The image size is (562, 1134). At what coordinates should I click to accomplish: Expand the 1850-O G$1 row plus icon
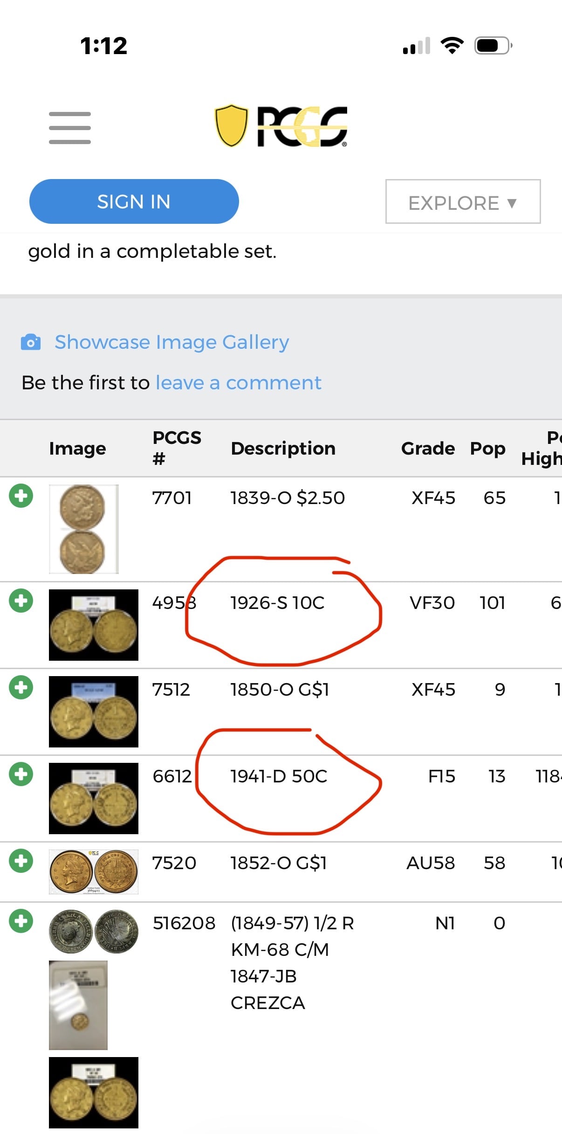[x=21, y=687]
